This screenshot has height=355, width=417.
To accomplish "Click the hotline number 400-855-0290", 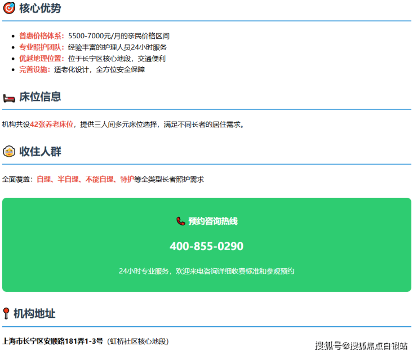I will click(206, 247).
